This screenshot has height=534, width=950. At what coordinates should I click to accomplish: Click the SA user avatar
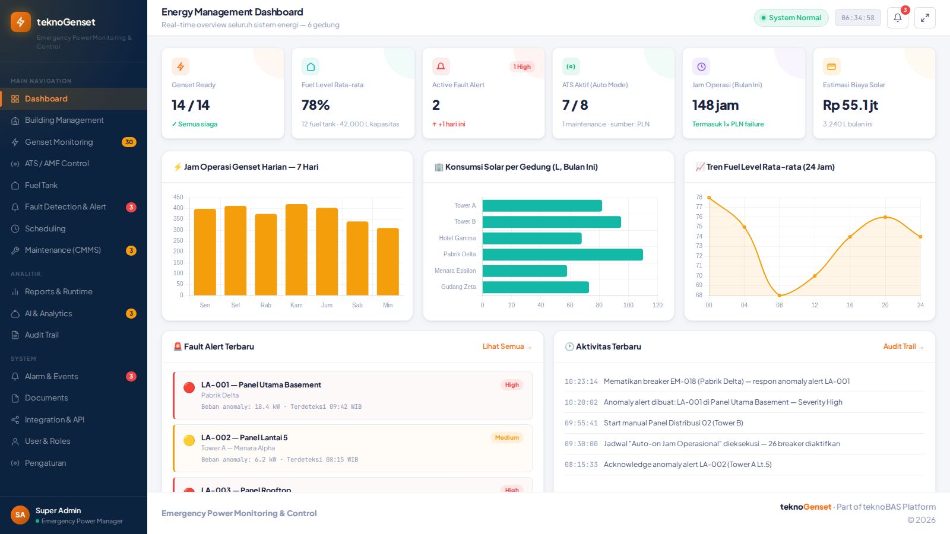(x=20, y=515)
